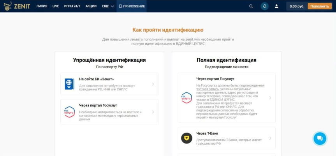The width and height of the screenshot is (336, 156).
Task: Select «Через Т-Банк» identification option title
Action: [x=207, y=133]
